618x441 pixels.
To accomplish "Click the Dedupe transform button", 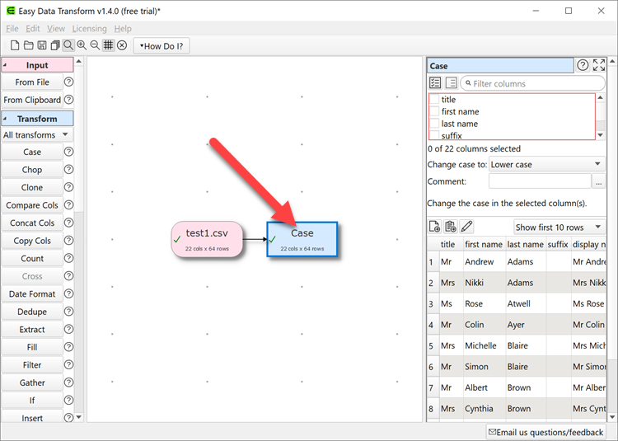I will click(x=32, y=312).
